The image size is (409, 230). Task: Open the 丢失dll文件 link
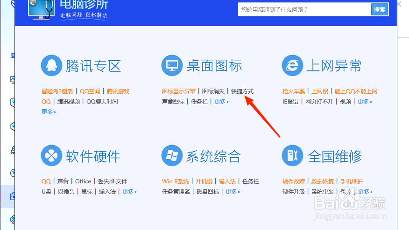pyautogui.click(x=113, y=181)
